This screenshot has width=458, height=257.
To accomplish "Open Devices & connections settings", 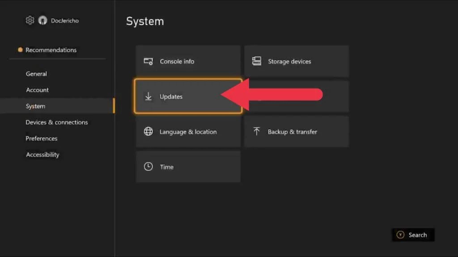I will 57,122.
